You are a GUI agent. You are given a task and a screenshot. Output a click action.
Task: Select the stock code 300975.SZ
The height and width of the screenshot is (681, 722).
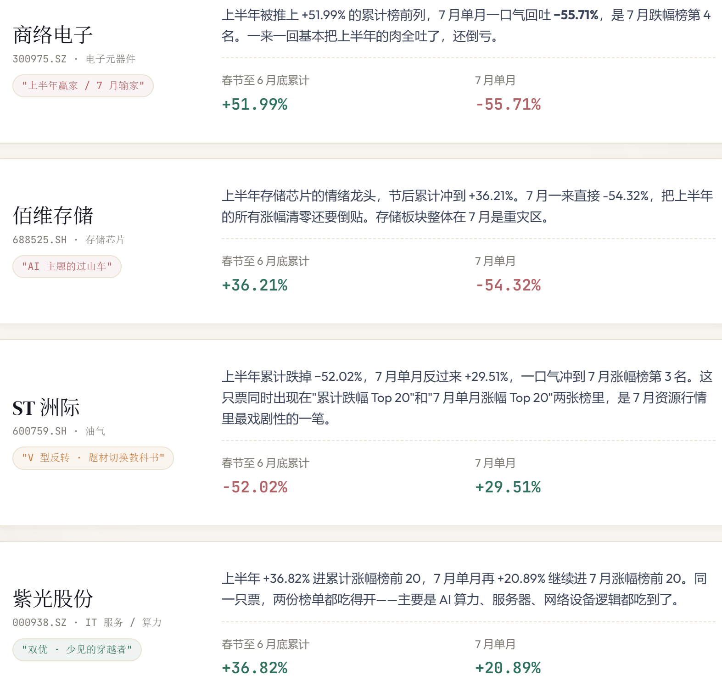point(39,59)
